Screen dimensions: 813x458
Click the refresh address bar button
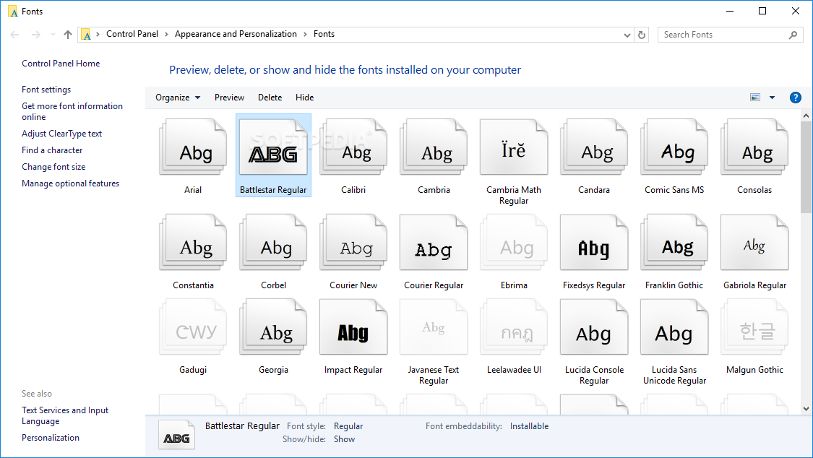[x=642, y=35]
